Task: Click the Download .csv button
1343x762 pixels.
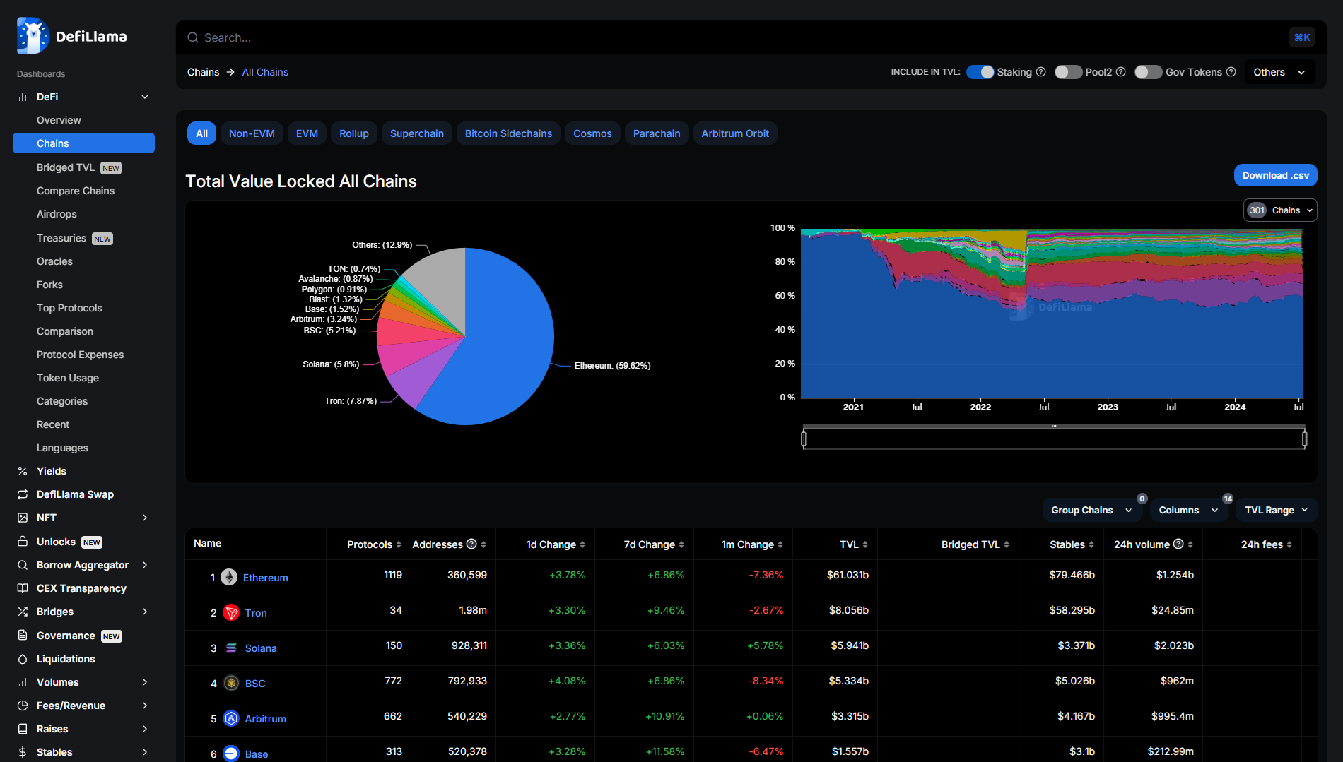Action: coord(1276,175)
